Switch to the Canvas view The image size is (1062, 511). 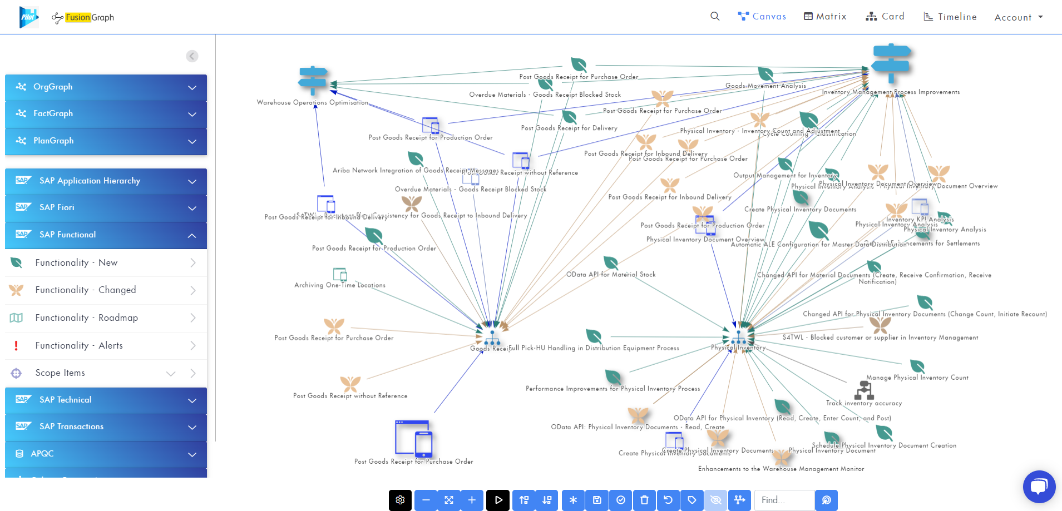(x=762, y=17)
